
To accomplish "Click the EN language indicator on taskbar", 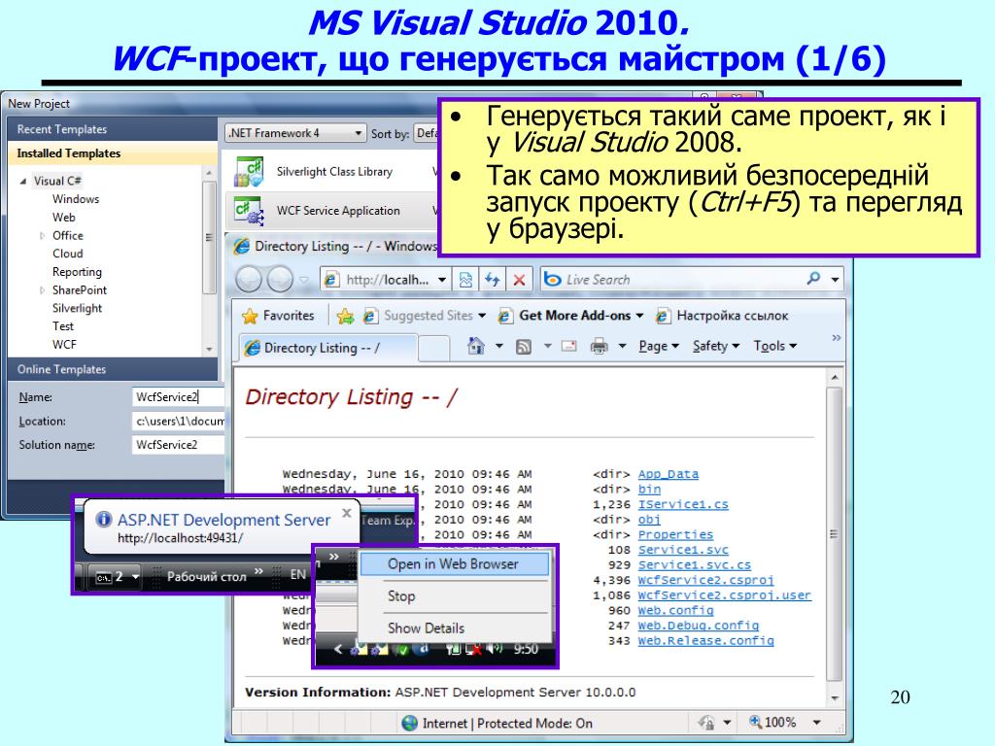I will (297, 575).
